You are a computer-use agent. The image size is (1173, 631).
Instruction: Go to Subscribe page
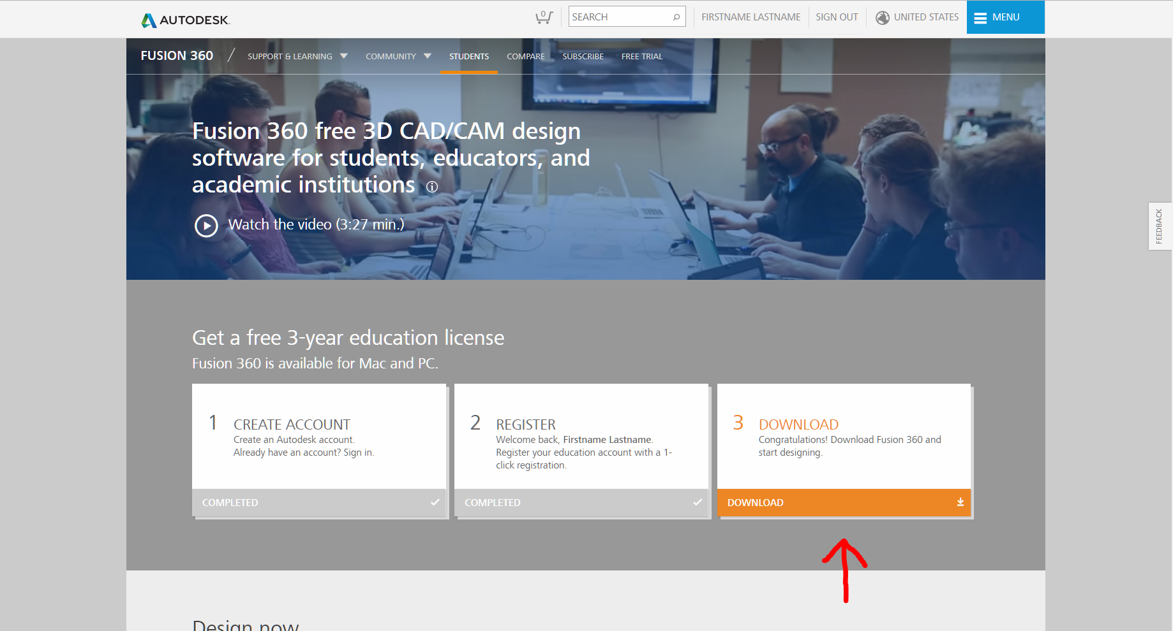pyautogui.click(x=583, y=57)
